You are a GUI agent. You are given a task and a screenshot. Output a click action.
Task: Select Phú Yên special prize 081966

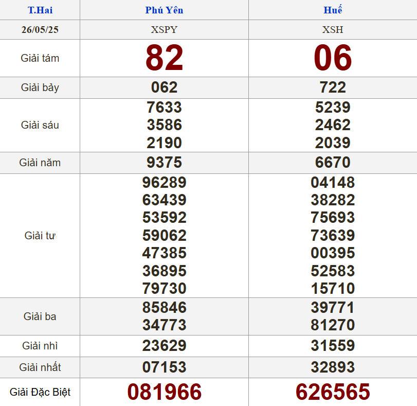[164, 392]
